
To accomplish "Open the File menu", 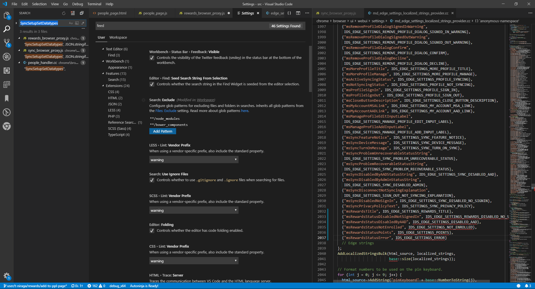I will pyautogui.click(x=14, y=4).
